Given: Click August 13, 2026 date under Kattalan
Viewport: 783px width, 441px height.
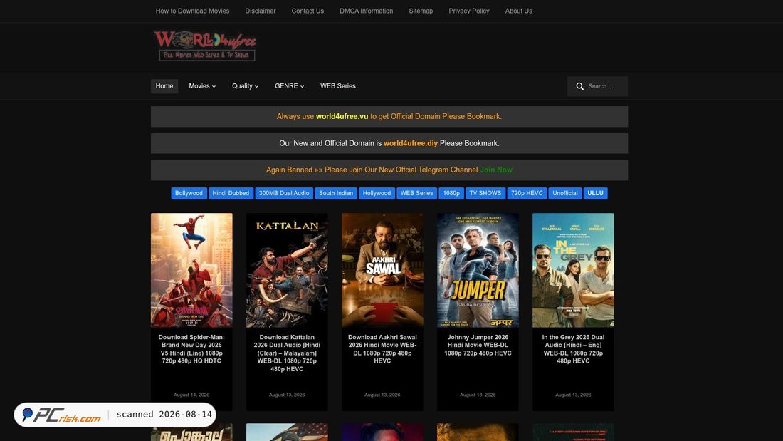Looking at the screenshot, I should coord(287,395).
